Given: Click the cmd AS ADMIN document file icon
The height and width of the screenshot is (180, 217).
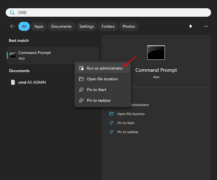Looking at the screenshot, I should (13, 82).
